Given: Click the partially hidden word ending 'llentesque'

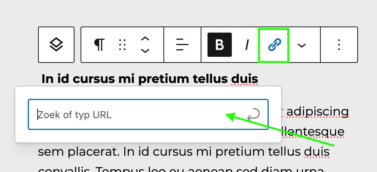Looking at the screenshot, I should point(312,132).
